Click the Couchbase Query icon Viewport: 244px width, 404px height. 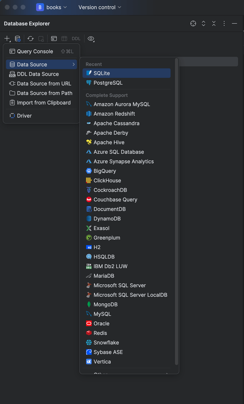tap(89, 200)
